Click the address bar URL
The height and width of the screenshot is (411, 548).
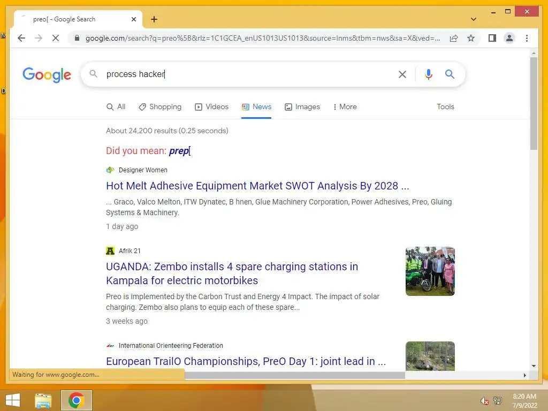(263, 38)
